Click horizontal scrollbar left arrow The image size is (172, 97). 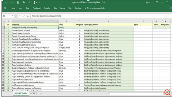pos(109,94)
